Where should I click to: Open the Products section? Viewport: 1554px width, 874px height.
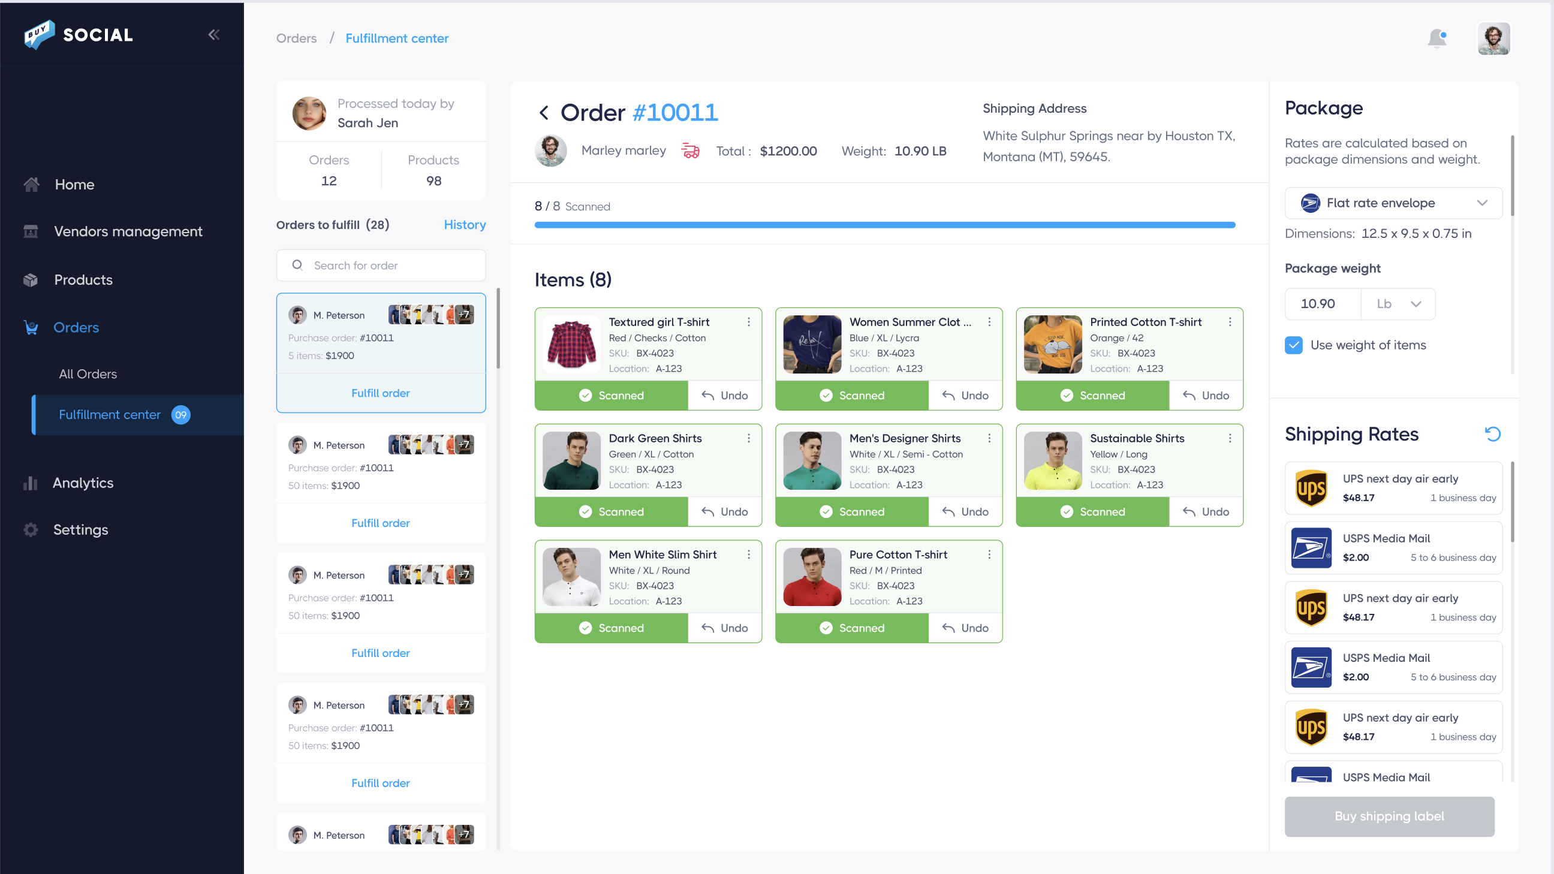point(83,279)
